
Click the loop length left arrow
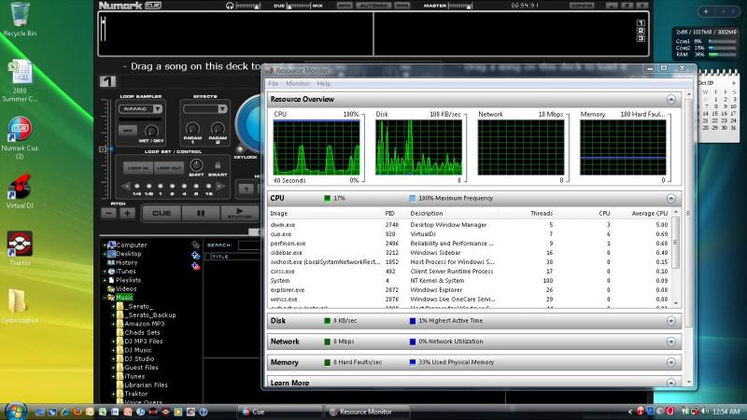[126, 186]
